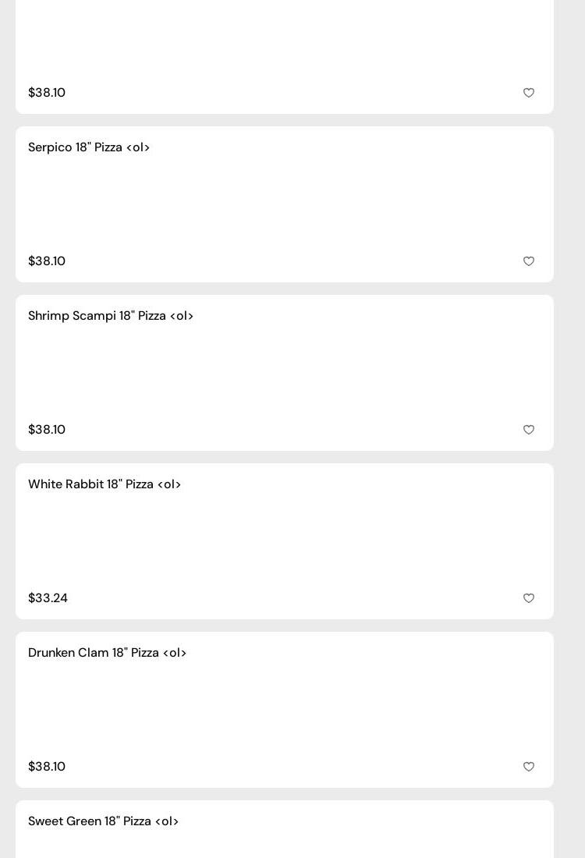585x858 pixels.
Task: Add White Rabbit 18" Pizza to favorites
Action: coord(529,598)
